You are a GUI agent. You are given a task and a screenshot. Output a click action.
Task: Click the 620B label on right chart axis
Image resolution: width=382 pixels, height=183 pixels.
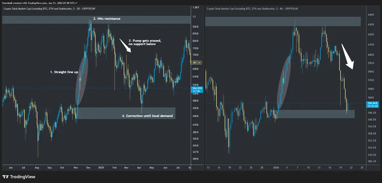point(371,34)
